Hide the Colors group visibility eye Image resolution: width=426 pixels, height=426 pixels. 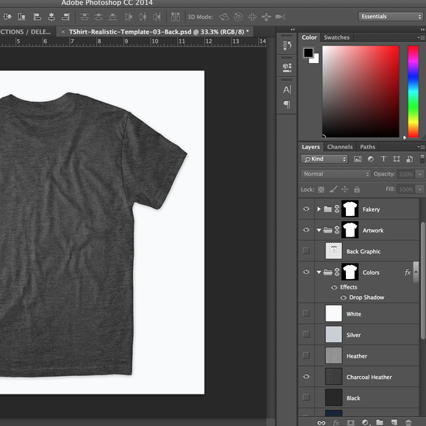pyautogui.click(x=306, y=272)
